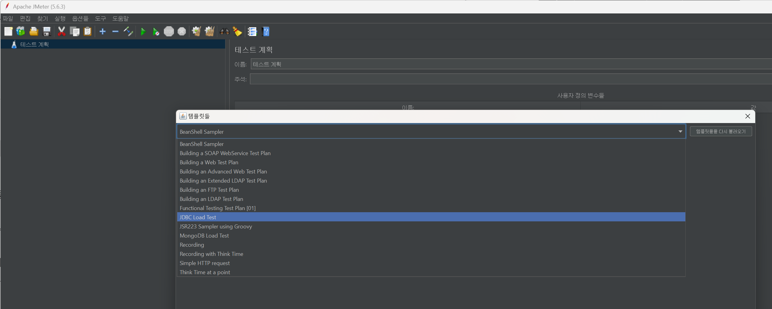Open the 파일 menu
Viewport: 772px width, 309px height.
pyautogui.click(x=8, y=18)
